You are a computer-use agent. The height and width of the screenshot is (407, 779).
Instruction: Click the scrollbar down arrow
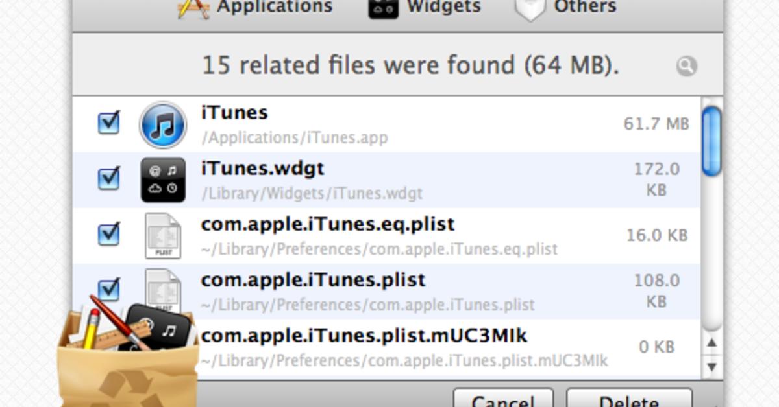point(712,367)
